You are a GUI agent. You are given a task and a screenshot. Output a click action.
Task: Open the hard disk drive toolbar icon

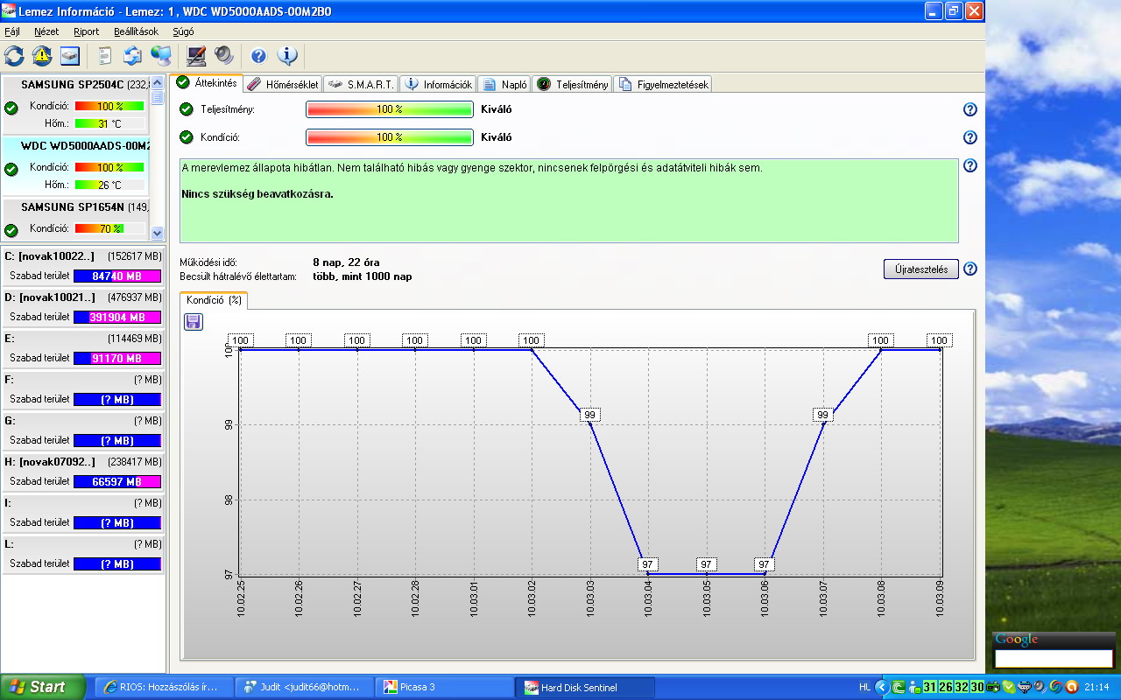[70, 56]
